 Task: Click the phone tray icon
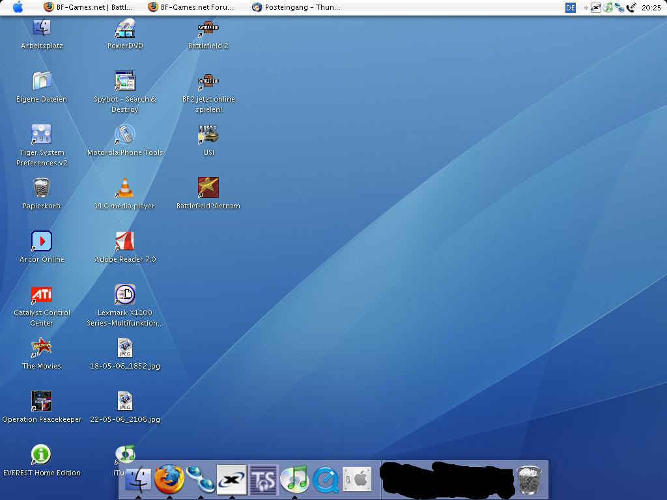[x=631, y=8]
